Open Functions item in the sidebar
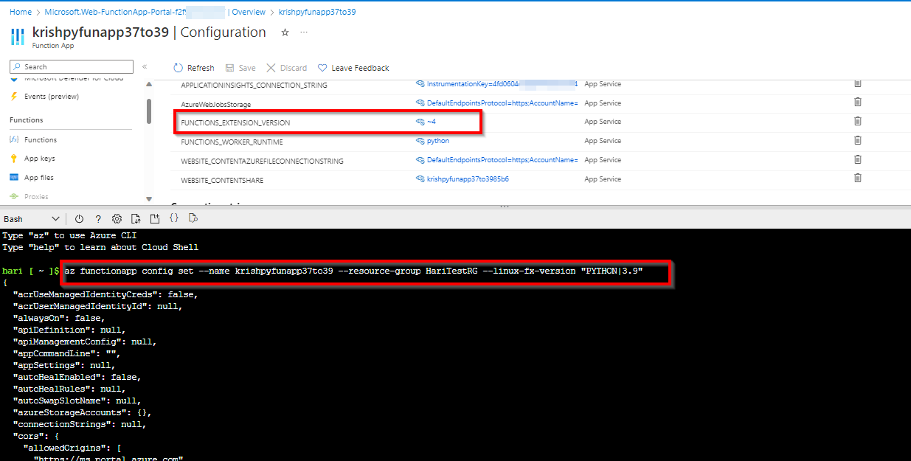The height and width of the screenshot is (461, 911). click(x=41, y=140)
